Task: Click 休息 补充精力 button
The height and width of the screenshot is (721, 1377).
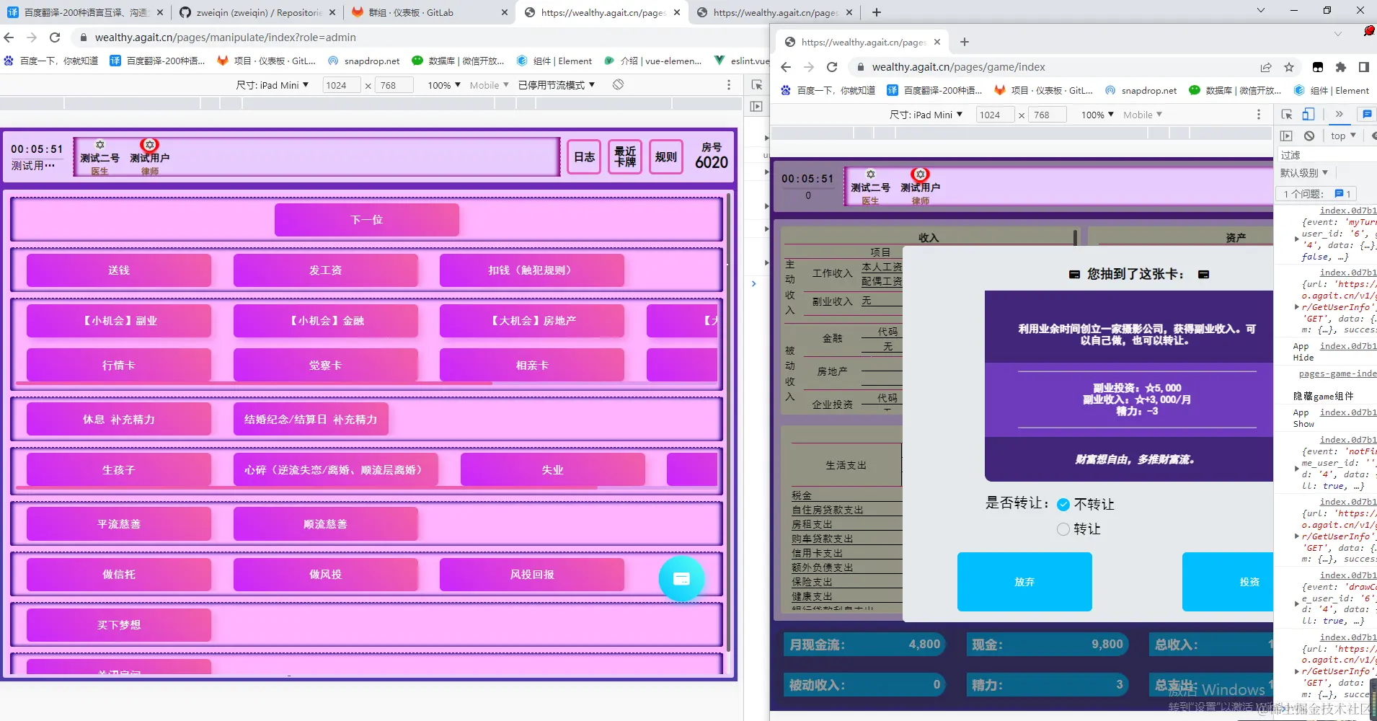Action: 119,419
